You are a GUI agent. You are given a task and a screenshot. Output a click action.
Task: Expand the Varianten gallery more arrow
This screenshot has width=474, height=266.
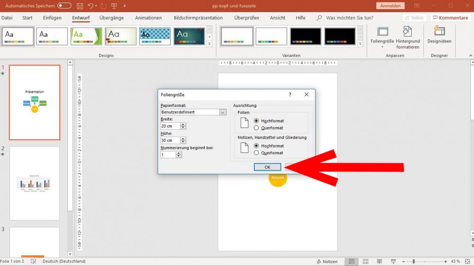[360, 43]
